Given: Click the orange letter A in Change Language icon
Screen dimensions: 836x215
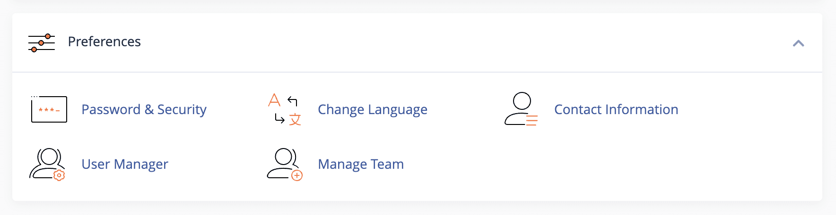Looking at the screenshot, I should point(274,99).
